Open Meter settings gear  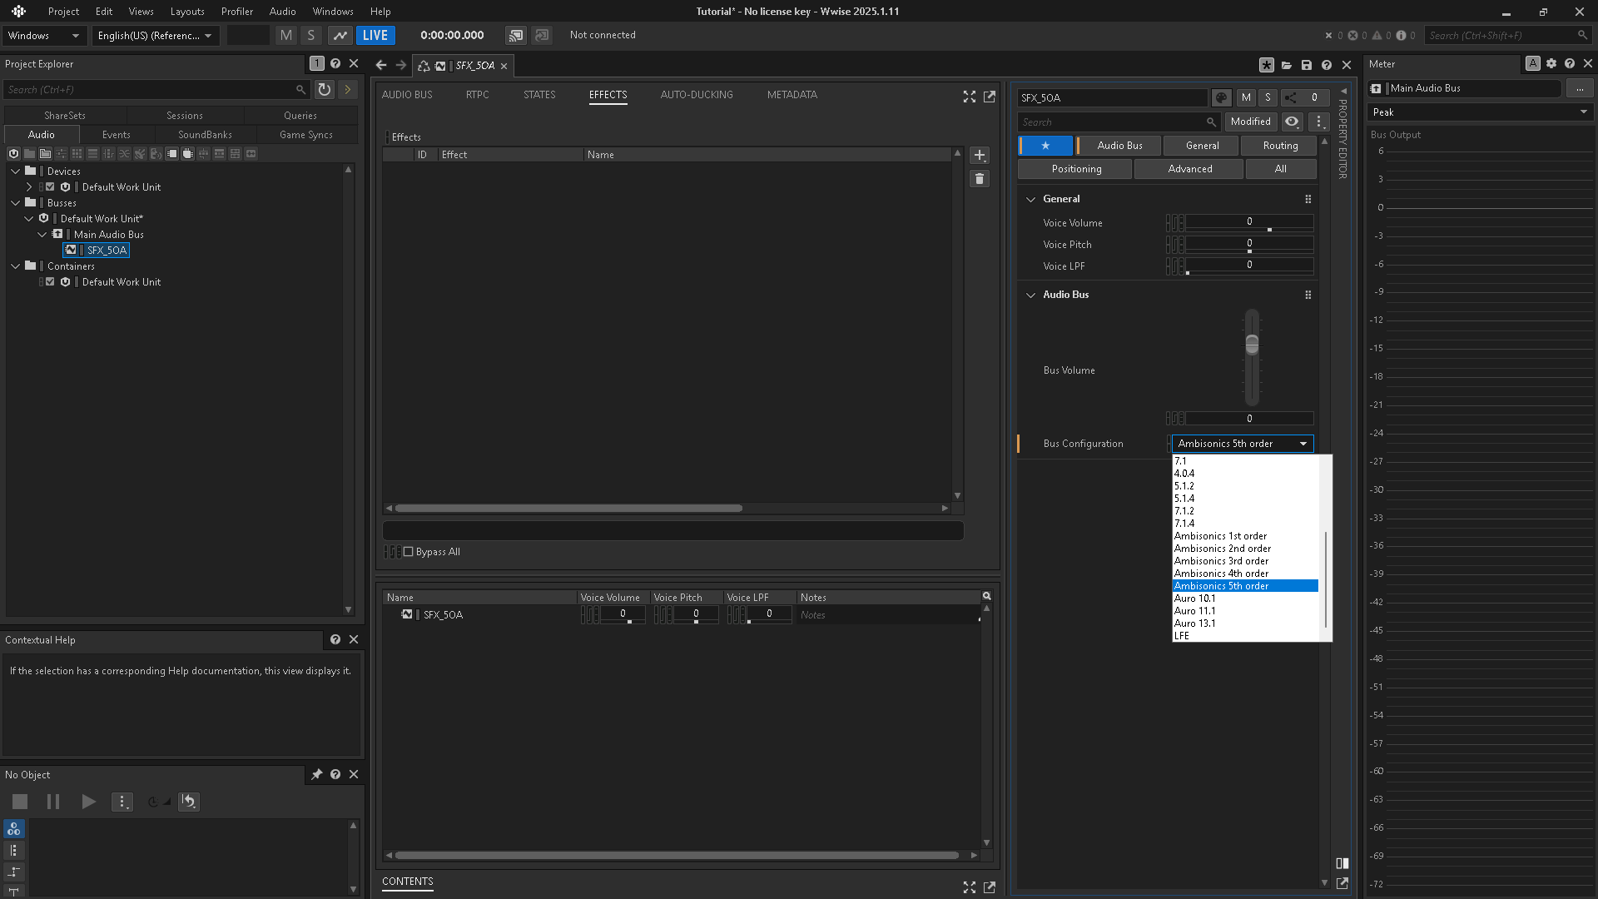(x=1551, y=63)
